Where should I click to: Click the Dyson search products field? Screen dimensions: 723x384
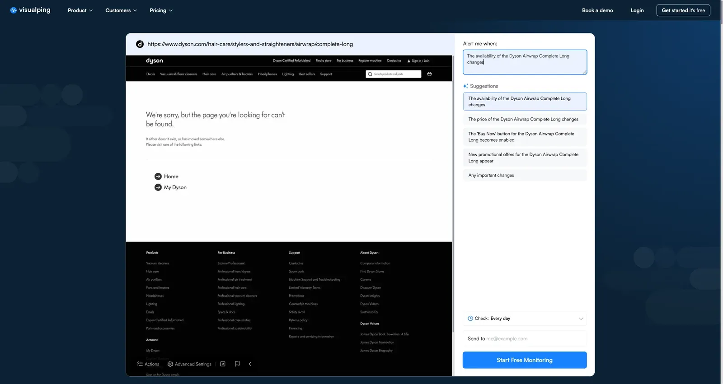coord(394,74)
